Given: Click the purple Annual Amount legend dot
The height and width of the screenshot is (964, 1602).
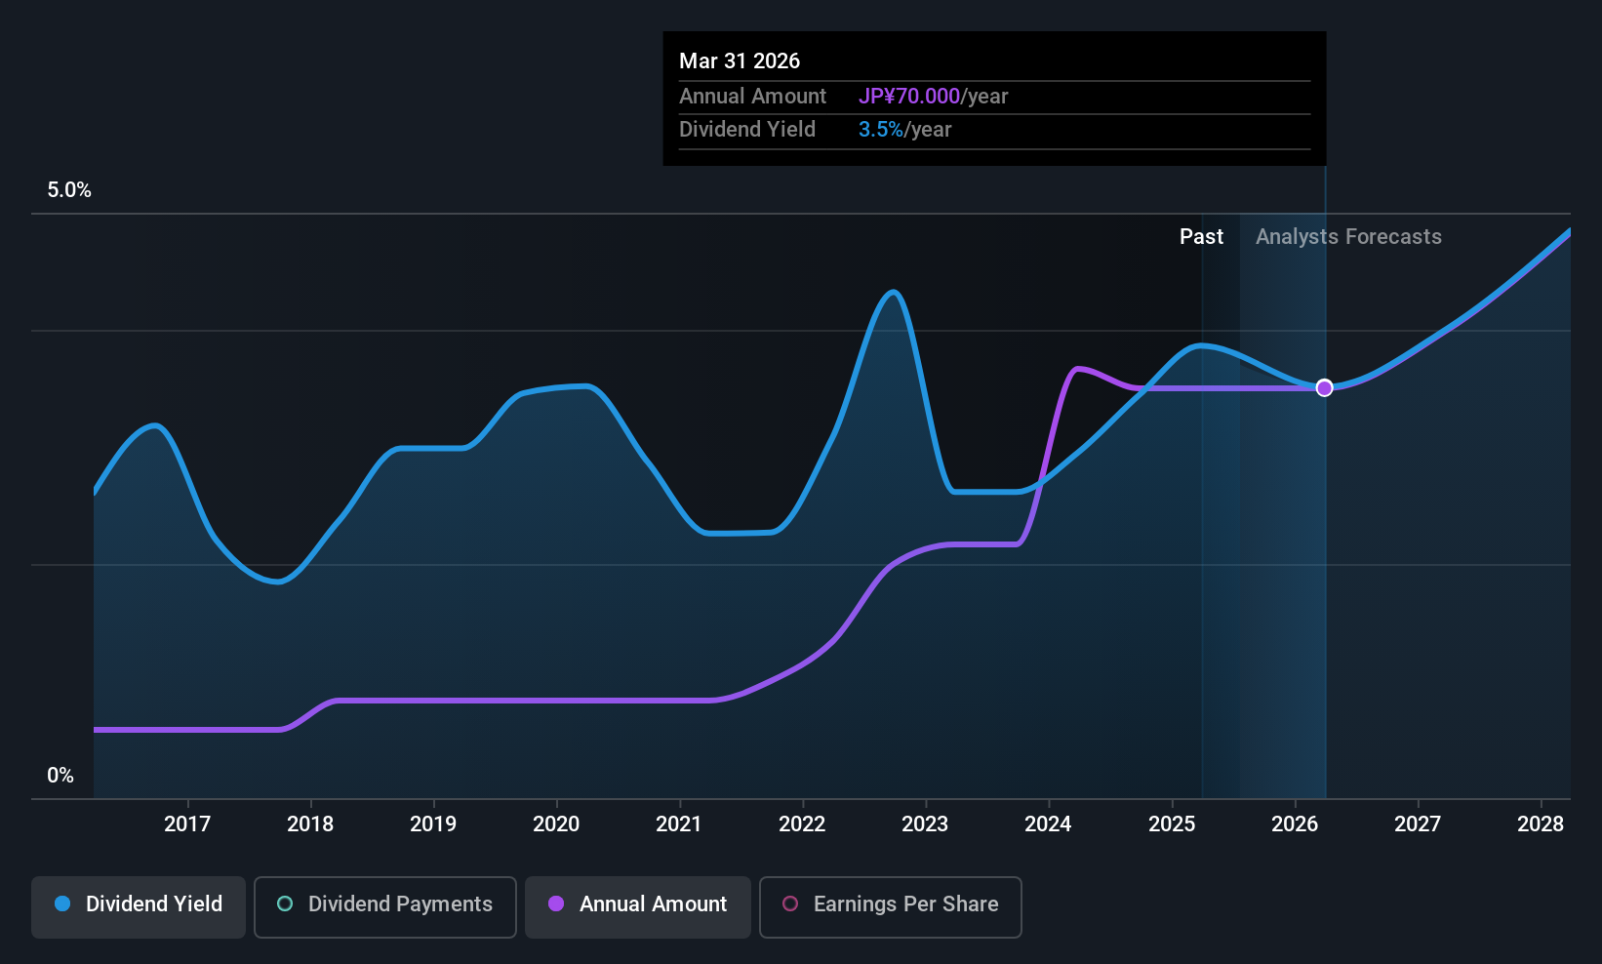Looking at the screenshot, I should coord(556,904).
